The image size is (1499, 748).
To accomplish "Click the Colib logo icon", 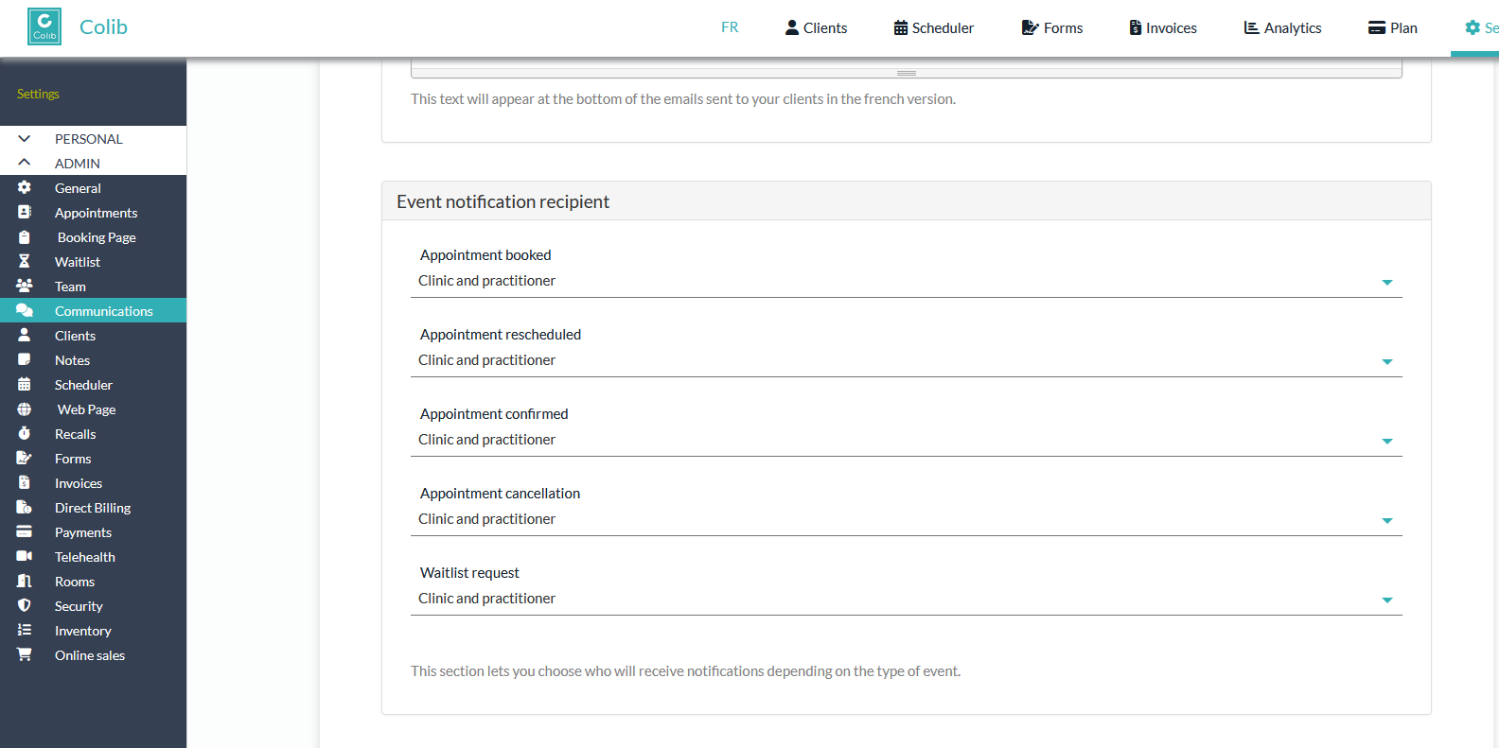I will pos(44,26).
